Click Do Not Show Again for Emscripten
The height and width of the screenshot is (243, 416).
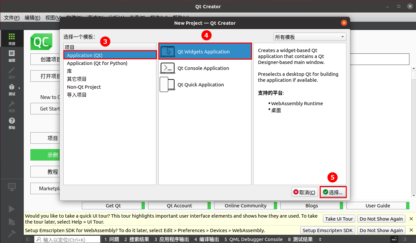[x=381, y=230]
